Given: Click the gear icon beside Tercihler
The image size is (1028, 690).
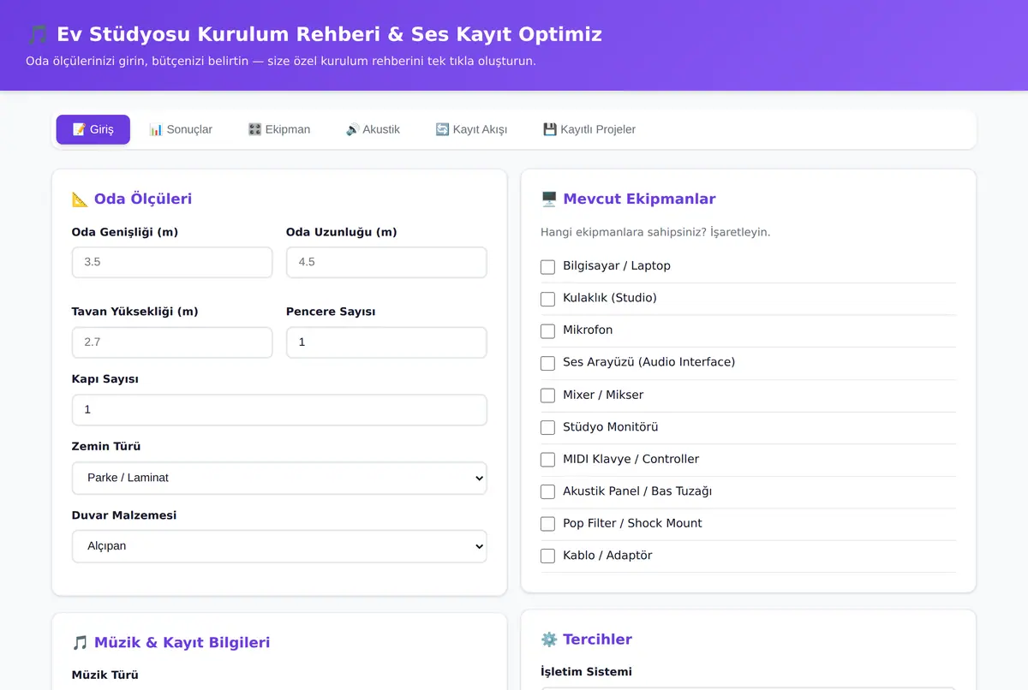Looking at the screenshot, I should point(549,639).
